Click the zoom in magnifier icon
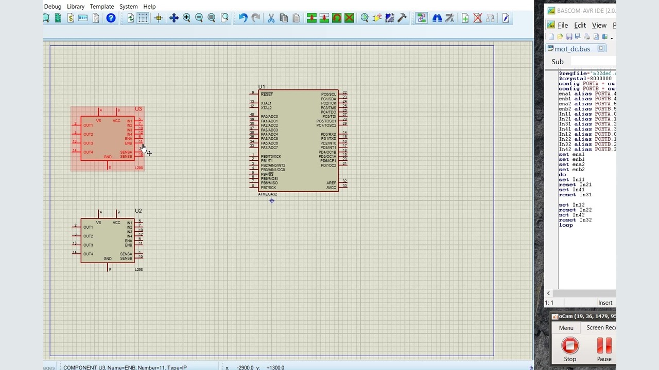The height and width of the screenshot is (370, 659). [x=186, y=18]
